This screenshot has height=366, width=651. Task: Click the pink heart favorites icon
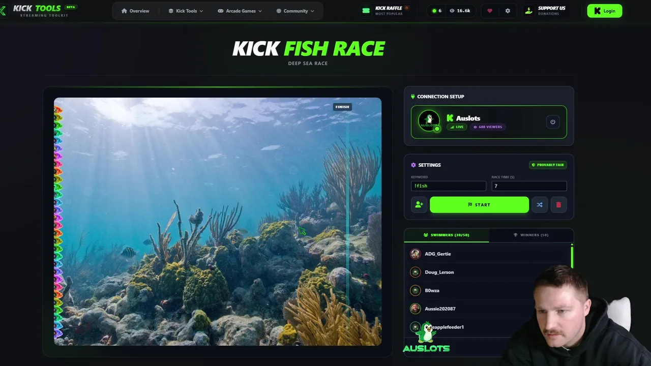(490, 11)
